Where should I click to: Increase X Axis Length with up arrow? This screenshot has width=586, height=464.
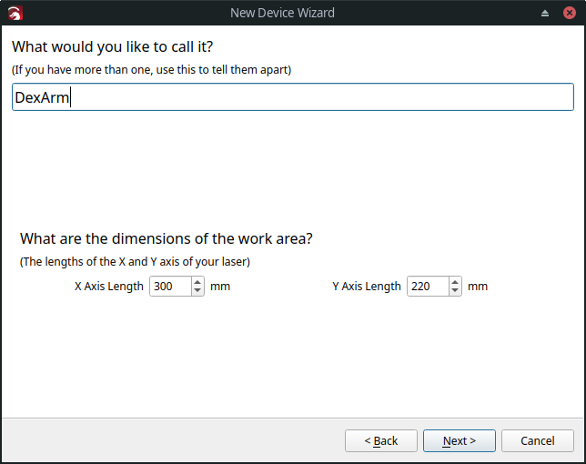pos(197,282)
